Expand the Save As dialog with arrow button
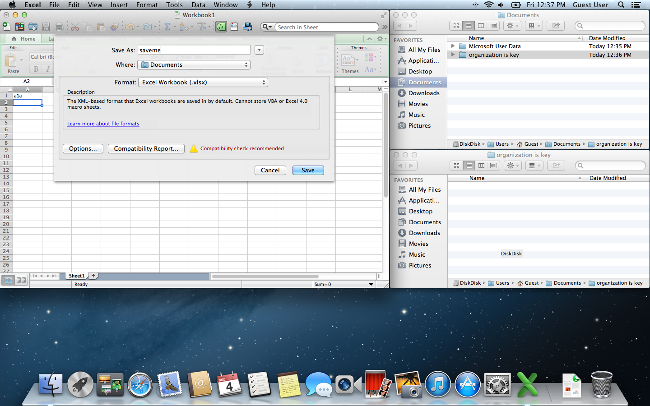Screen dimensions: 650x406 (259, 50)
